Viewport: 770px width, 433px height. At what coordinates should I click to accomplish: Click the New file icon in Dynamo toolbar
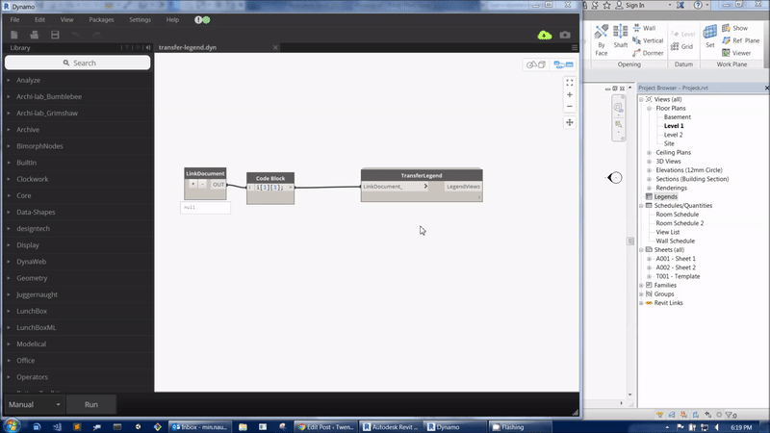(x=15, y=35)
